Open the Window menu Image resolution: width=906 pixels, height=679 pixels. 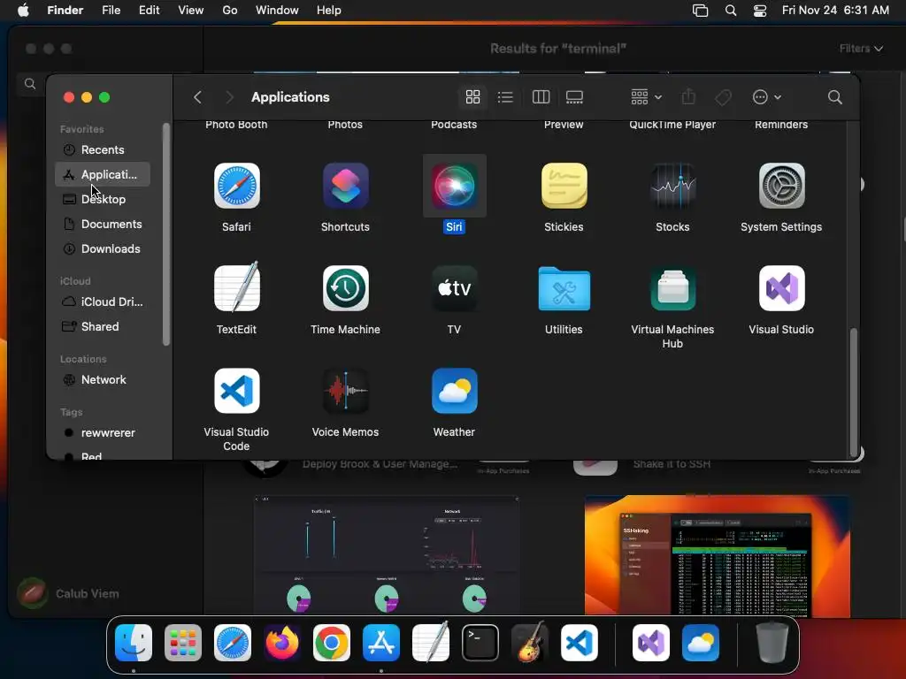277,11
